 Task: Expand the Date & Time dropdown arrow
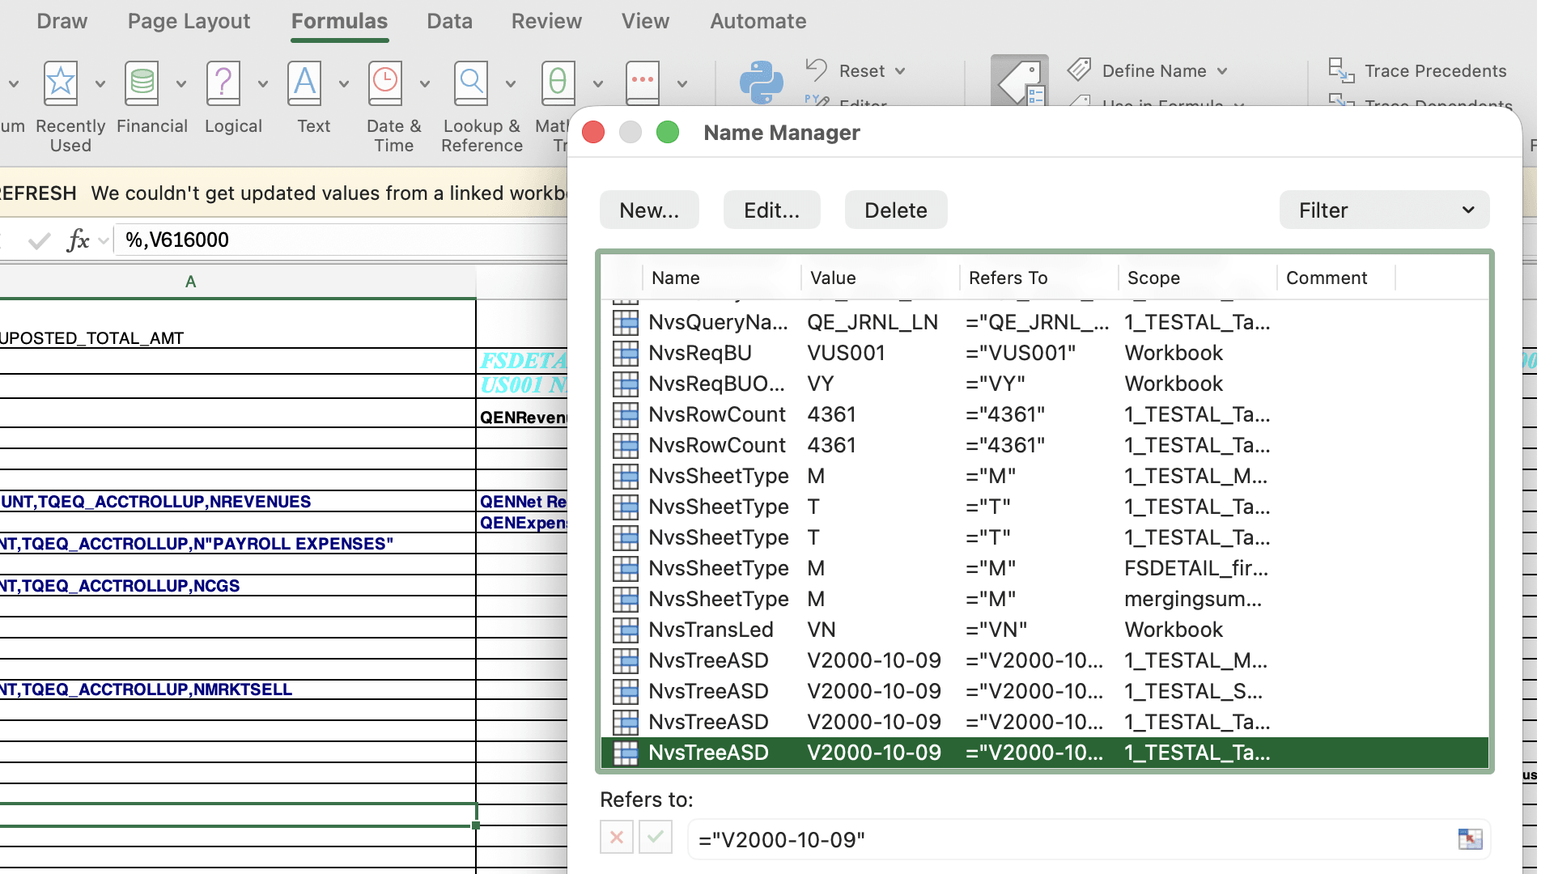click(x=425, y=83)
